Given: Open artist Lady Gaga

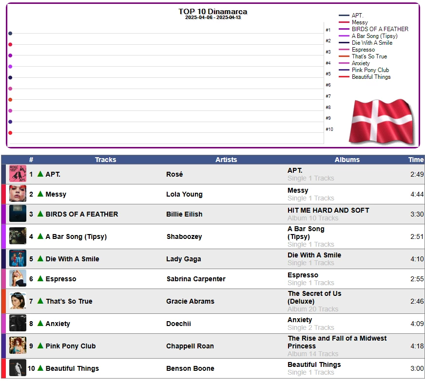Looking at the screenshot, I should (183, 259).
